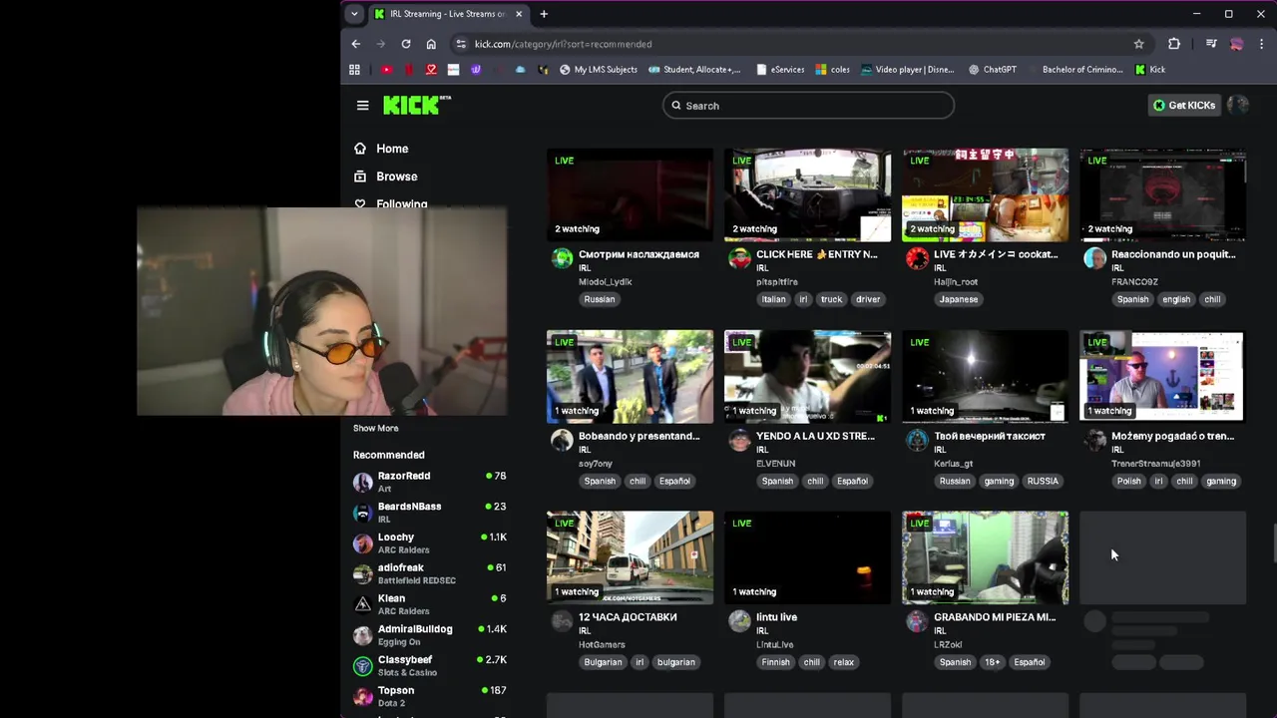Viewport: 1277px width, 718px height.
Task: Expand sidebar with Show More
Action: pos(375,428)
